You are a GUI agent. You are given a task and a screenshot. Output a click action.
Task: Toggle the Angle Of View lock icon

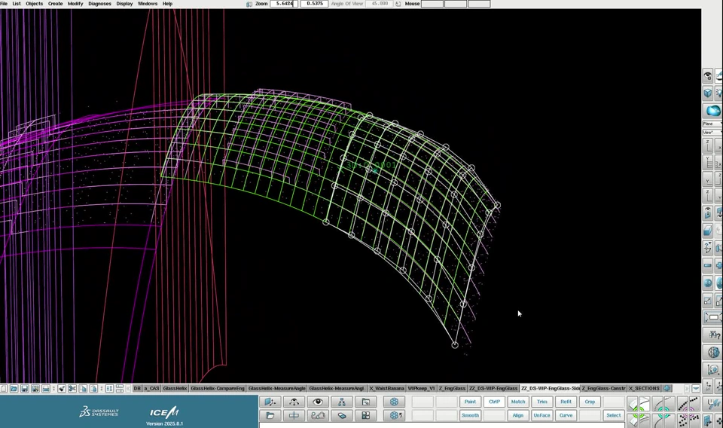(x=398, y=4)
